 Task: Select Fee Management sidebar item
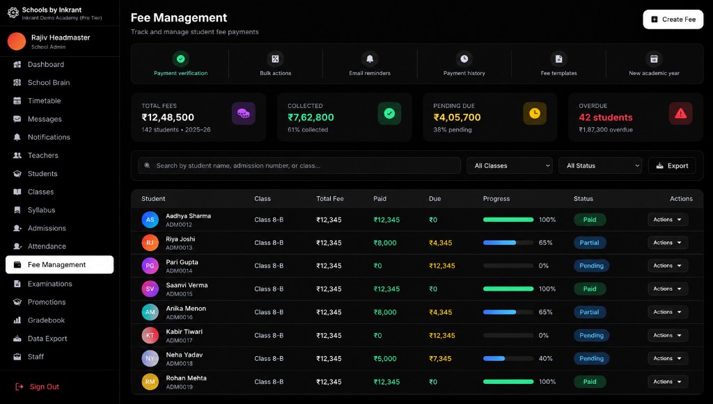60,265
